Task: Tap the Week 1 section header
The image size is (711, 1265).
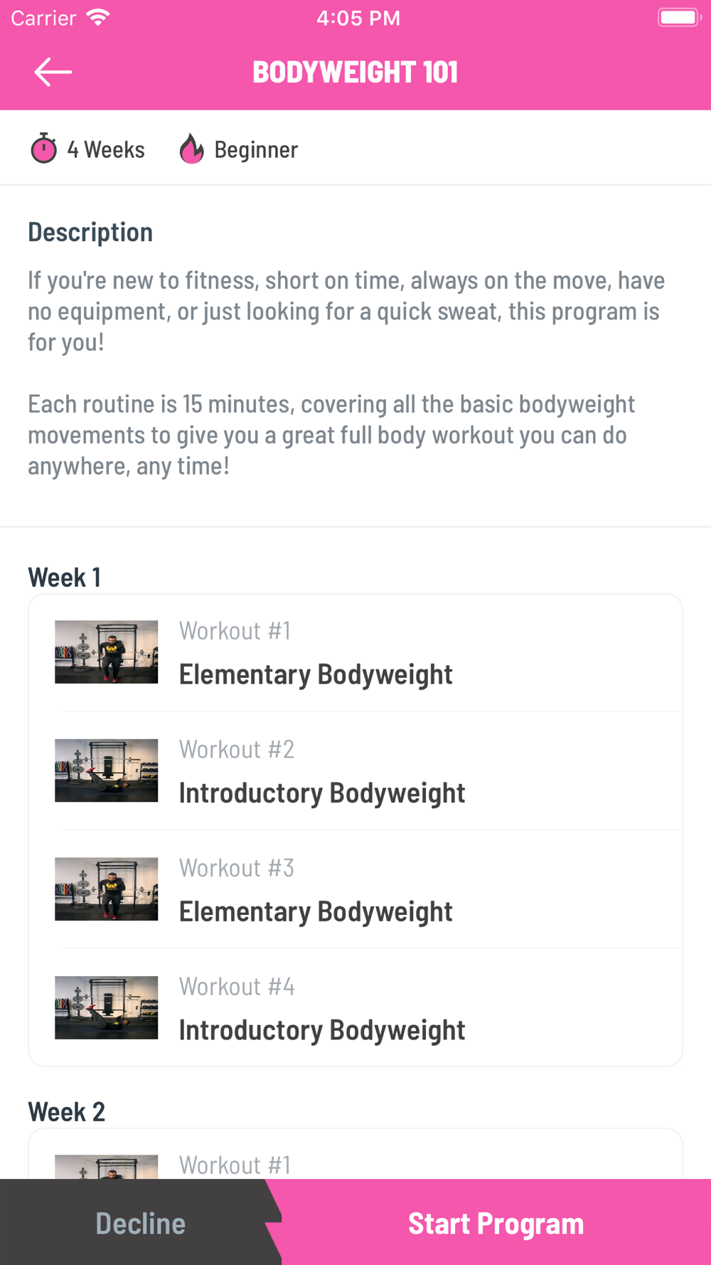Action: 64,577
